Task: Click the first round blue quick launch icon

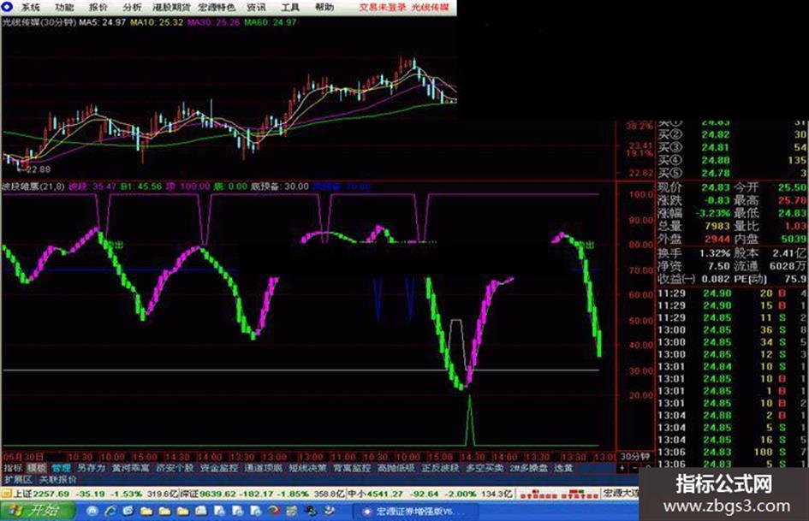Action: pyautogui.click(x=92, y=512)
